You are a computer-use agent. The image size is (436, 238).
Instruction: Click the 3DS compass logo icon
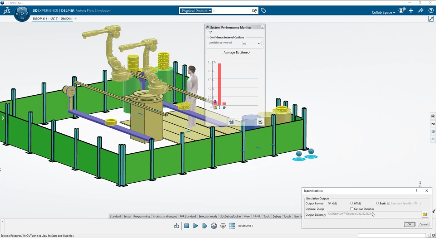pyautogui.click(x=7, y=10)
